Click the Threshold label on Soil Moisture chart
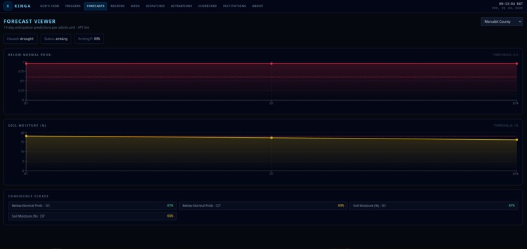The width and height of the screenshot is (527, 249). pos(506,125)
